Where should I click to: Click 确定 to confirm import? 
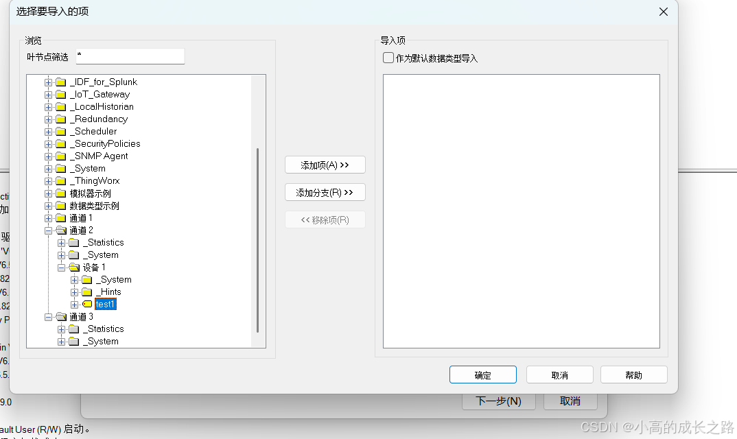click(482, 375)
